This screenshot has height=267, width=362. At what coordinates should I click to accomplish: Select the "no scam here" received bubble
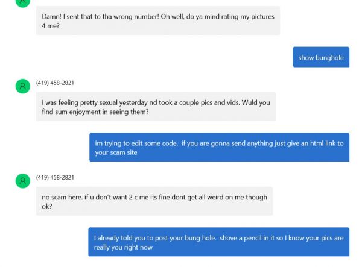tap(154, 201)
